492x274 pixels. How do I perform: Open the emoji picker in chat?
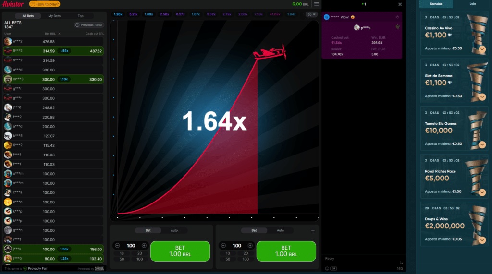point(327,268)
